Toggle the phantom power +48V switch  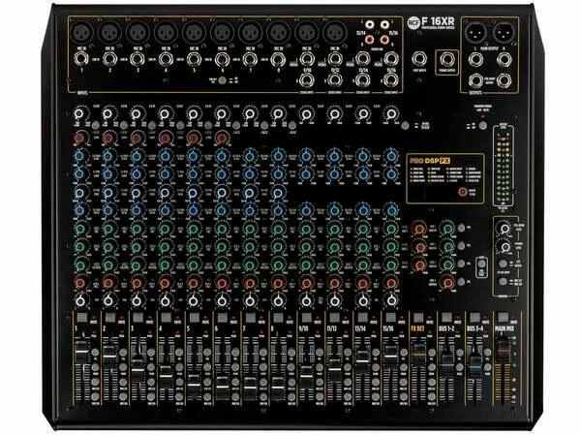pyautogui.click(x=482, y=125)
